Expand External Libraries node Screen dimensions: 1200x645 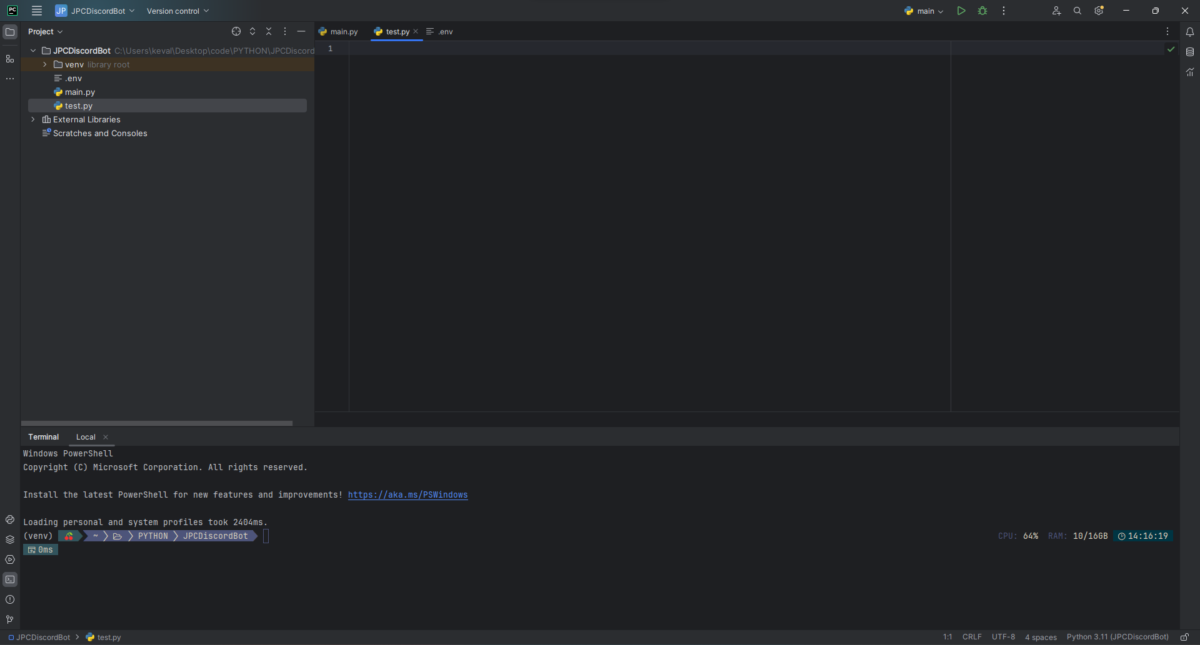point(33,119)
